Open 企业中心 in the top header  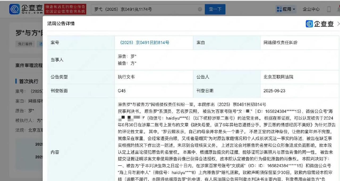pos(311,9)
